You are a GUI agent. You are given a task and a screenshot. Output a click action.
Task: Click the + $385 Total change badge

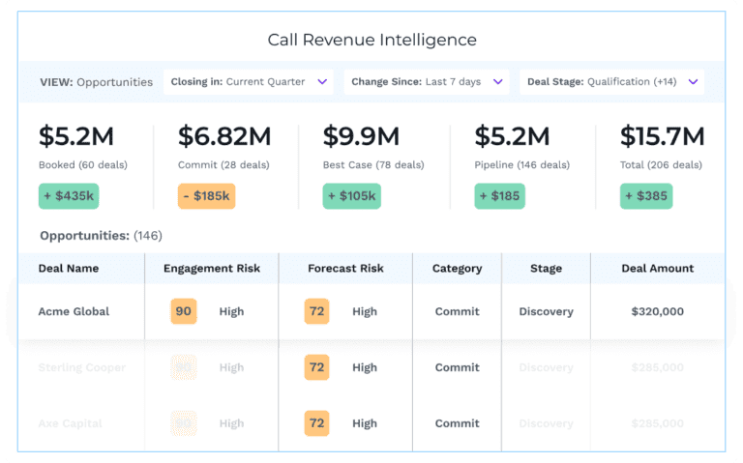pos(645,196)
